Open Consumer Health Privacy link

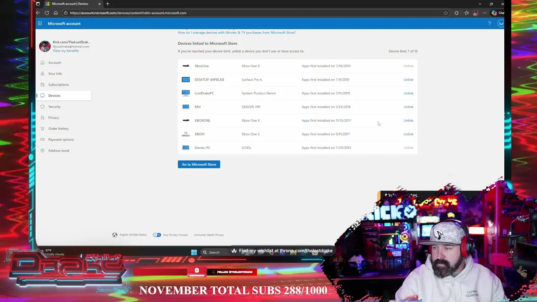tap(209, 235)
